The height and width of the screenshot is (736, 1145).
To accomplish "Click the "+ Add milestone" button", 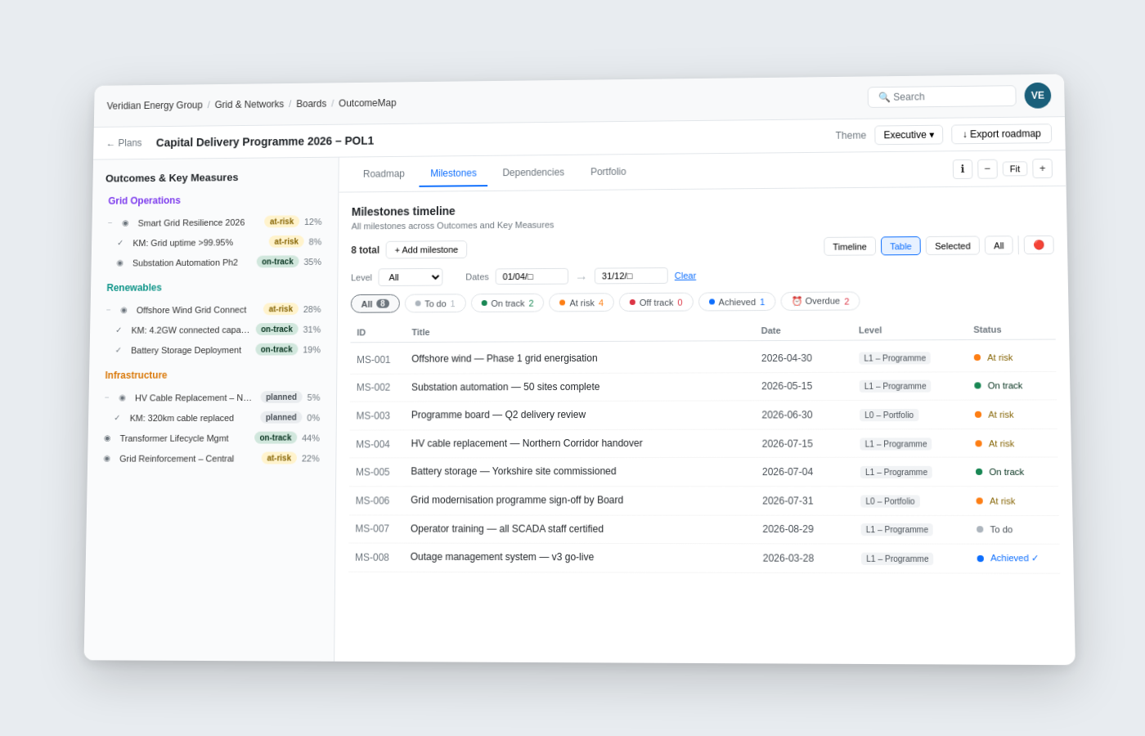I will tap(425, 249).
